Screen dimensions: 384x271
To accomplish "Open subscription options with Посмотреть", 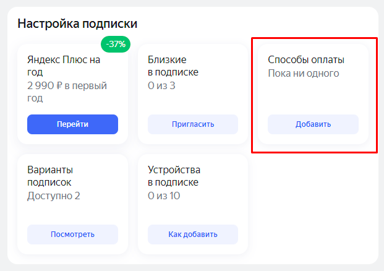I will tap(72, 234).
